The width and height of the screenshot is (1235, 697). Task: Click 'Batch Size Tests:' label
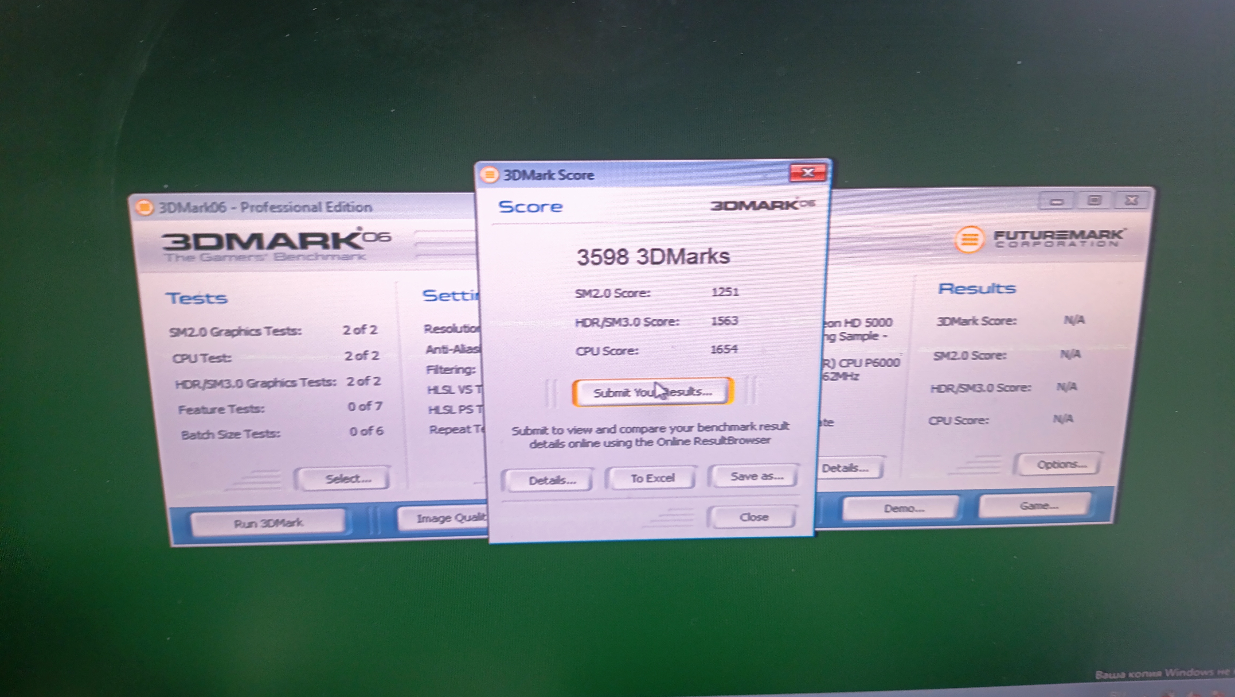click(x=230, y=435)
